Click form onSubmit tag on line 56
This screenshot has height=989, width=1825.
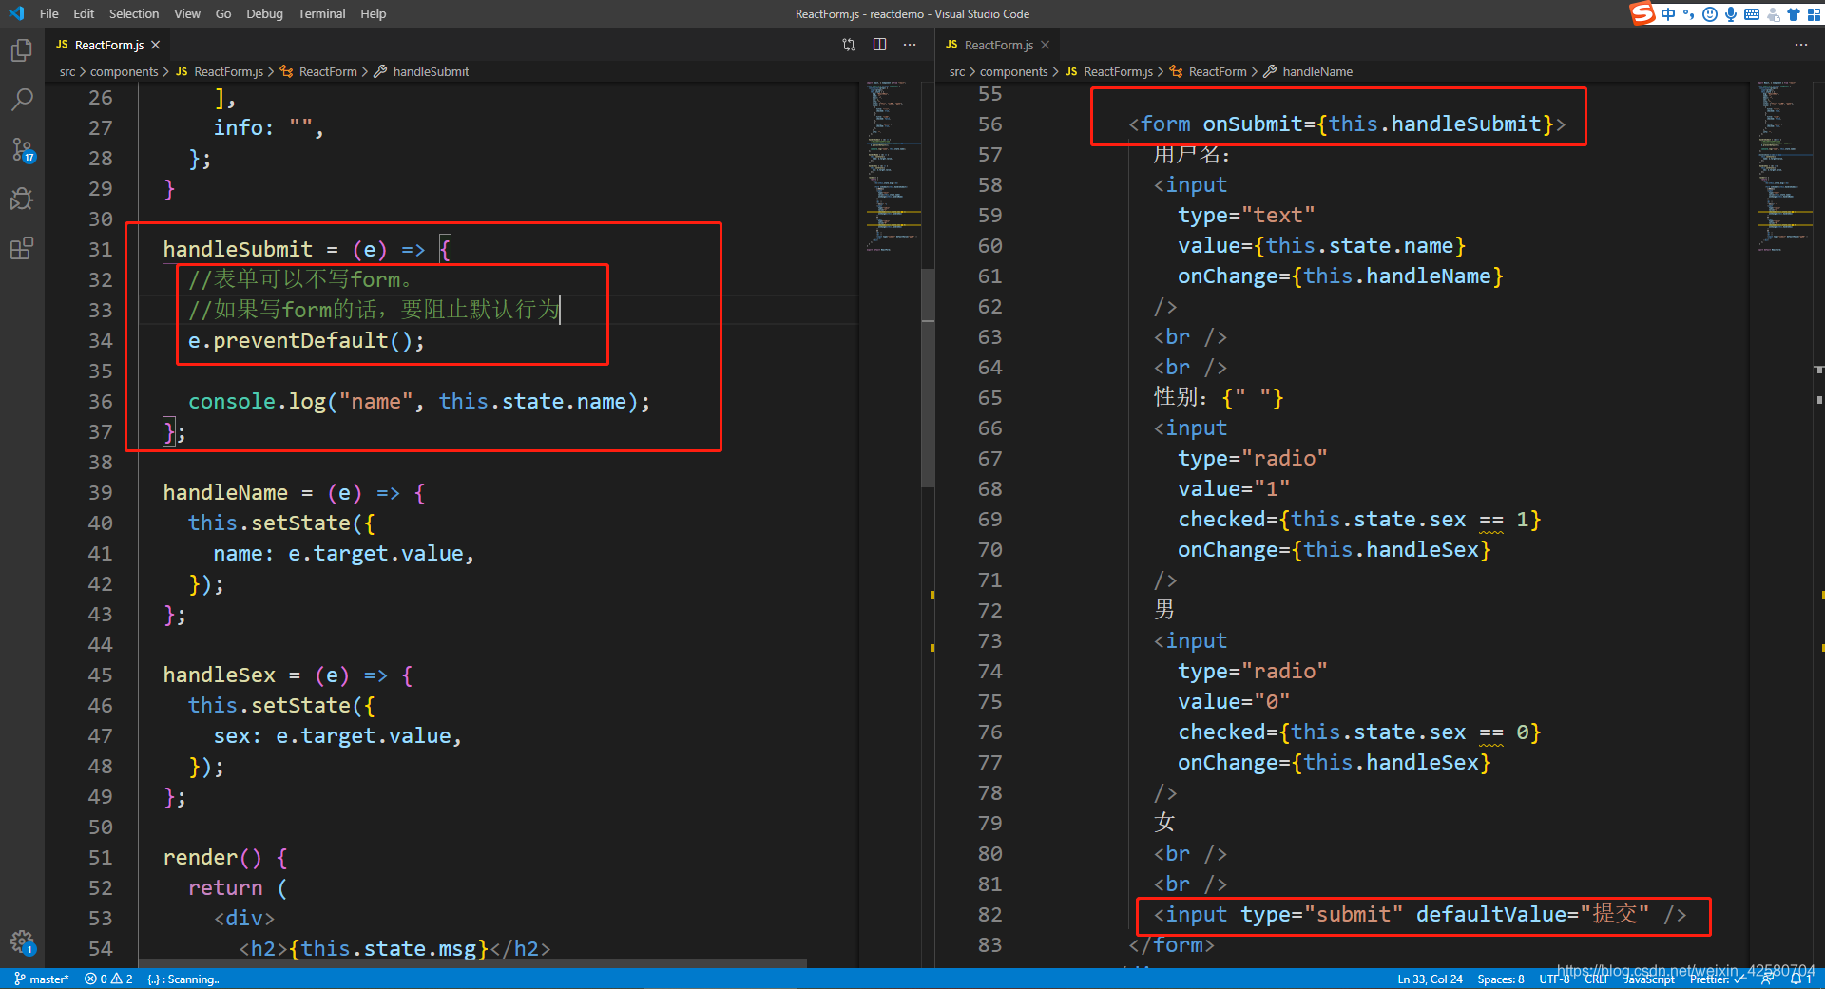(x=1347, y=124)
